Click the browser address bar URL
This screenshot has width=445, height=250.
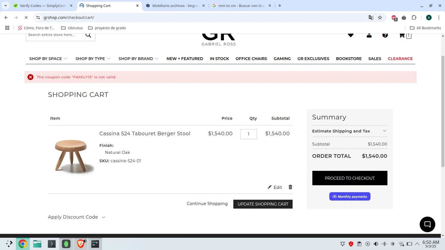tap(69, 17)
